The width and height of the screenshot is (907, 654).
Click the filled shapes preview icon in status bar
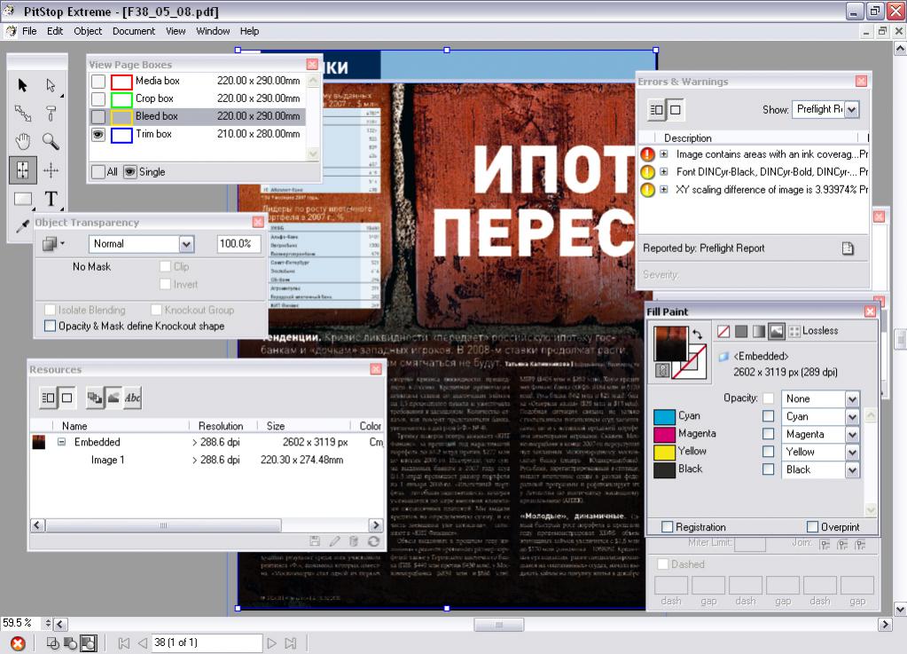point(71,643)
